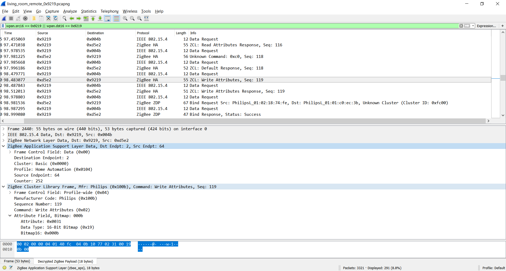Click the find packet magnifier icon

click(64, 18)
